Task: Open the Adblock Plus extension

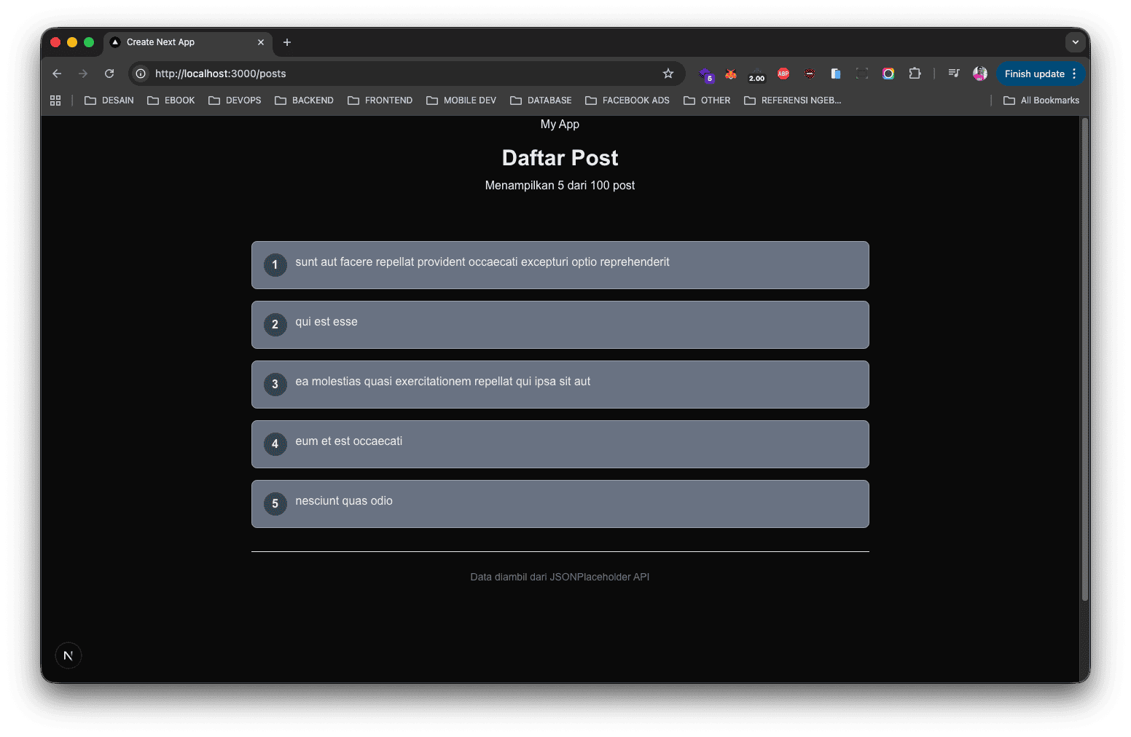Action: tap(783, 74)
